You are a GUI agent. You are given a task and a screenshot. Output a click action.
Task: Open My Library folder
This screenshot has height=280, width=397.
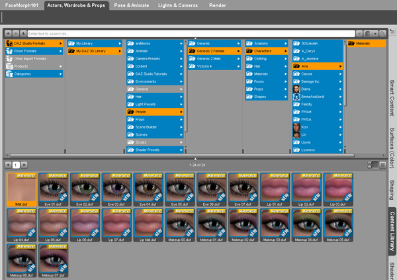[95, 43]
